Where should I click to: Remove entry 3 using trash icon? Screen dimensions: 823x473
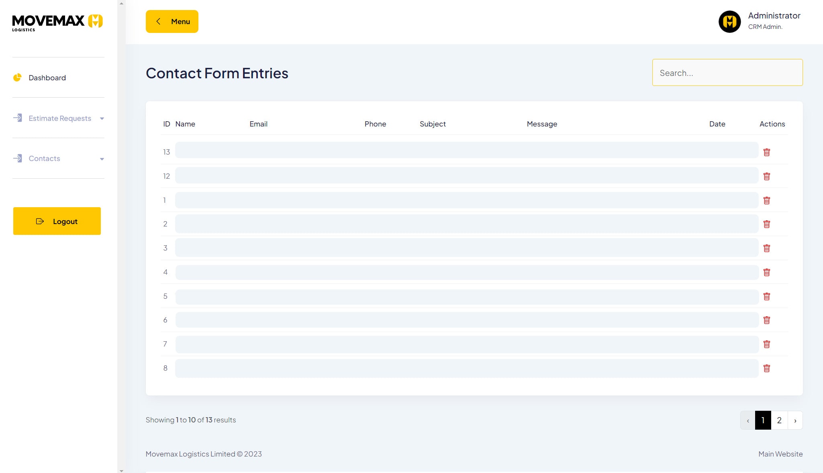point(766,248)
